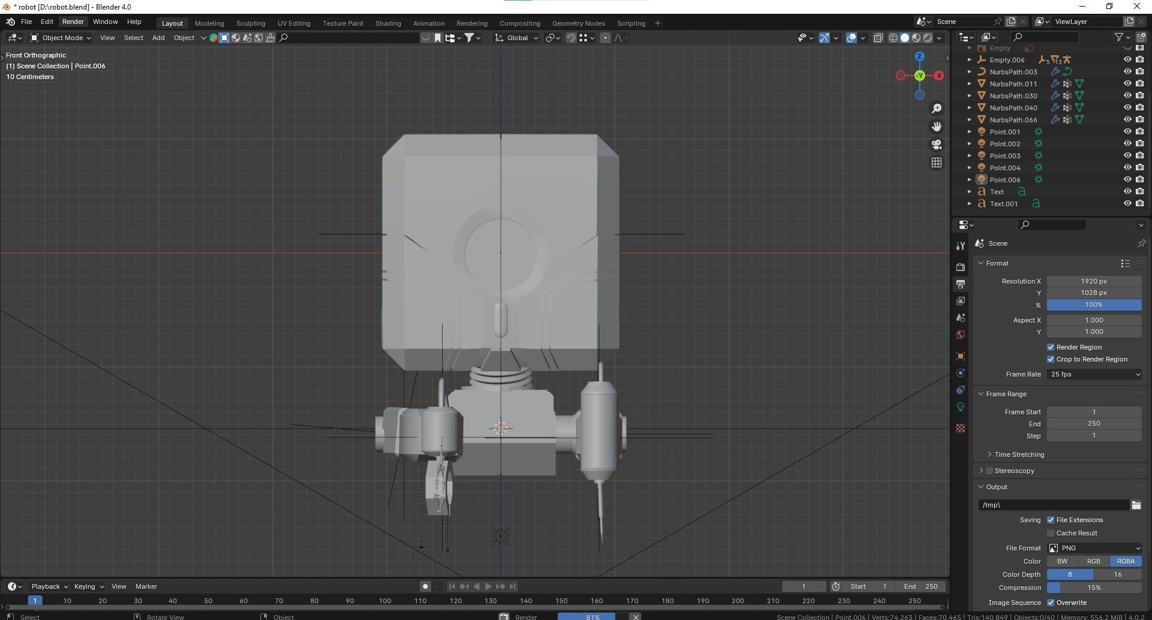The width and height of the screenshot is (1152, 620).
Task: Click the zoom in/out viewport gizmo
Action: (937, 109)
